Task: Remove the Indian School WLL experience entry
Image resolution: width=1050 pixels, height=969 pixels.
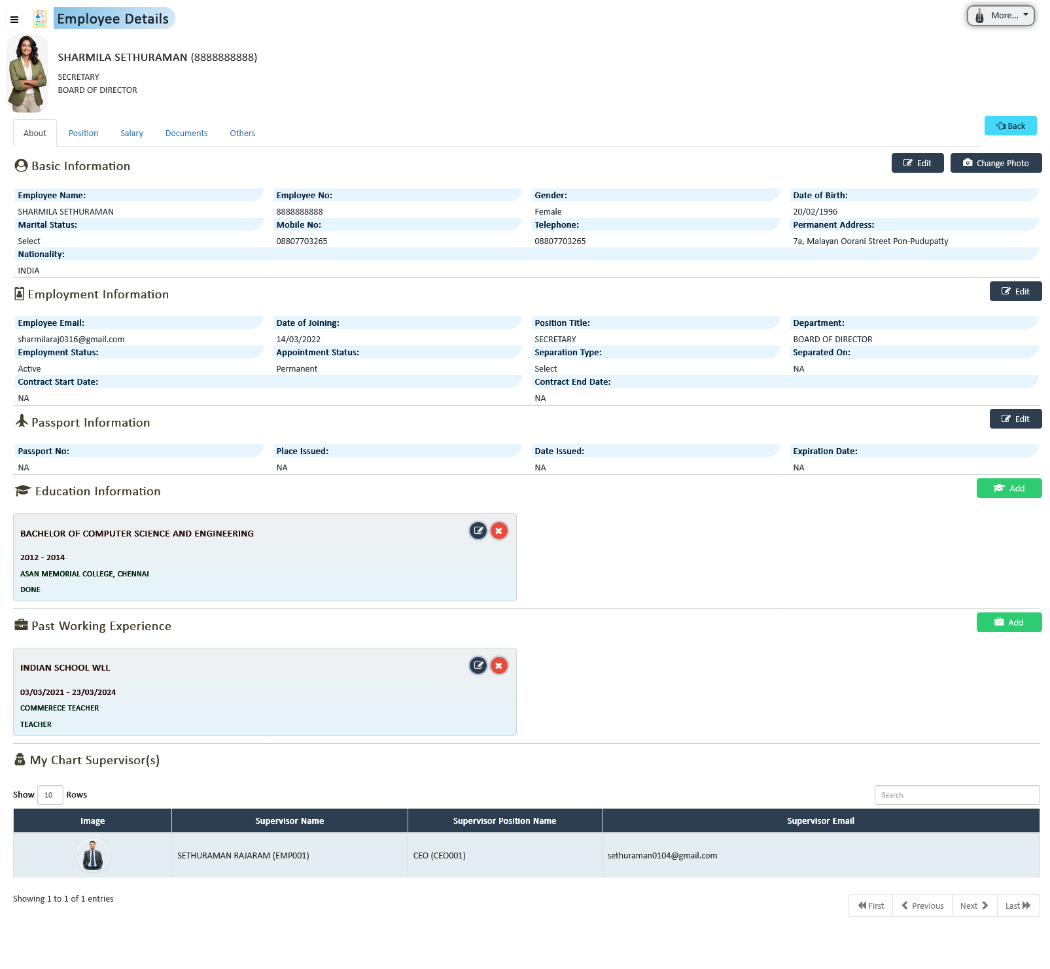Action: click(x=499, y=665)
